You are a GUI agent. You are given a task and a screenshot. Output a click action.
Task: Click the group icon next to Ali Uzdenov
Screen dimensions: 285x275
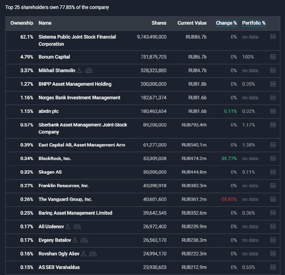tap(77, 226)
